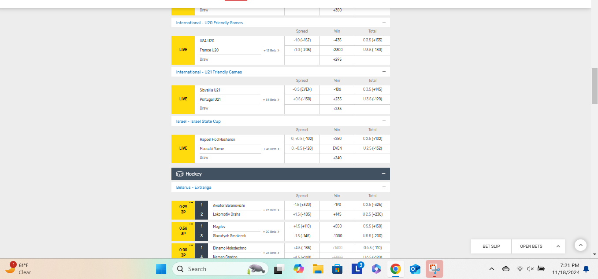Collapse International - U21 Friendly Games section
This screenshot has width=598, height=279.
pyautogui.click(x=383, y=72)
